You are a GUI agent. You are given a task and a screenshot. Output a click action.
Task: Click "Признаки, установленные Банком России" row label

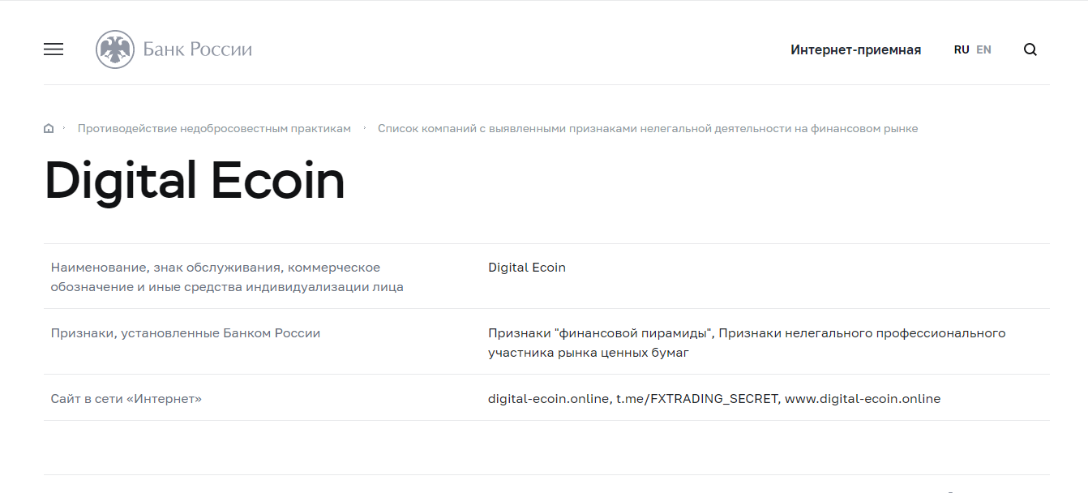[186, 333]
